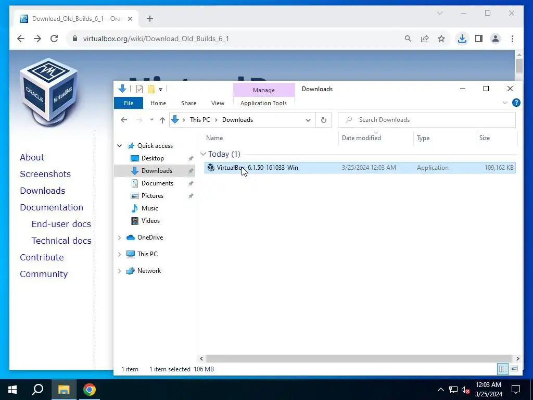Click the muted volume tray icon

(466, 390)
